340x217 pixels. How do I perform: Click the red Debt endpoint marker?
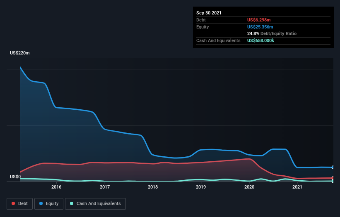pos(333,178)
